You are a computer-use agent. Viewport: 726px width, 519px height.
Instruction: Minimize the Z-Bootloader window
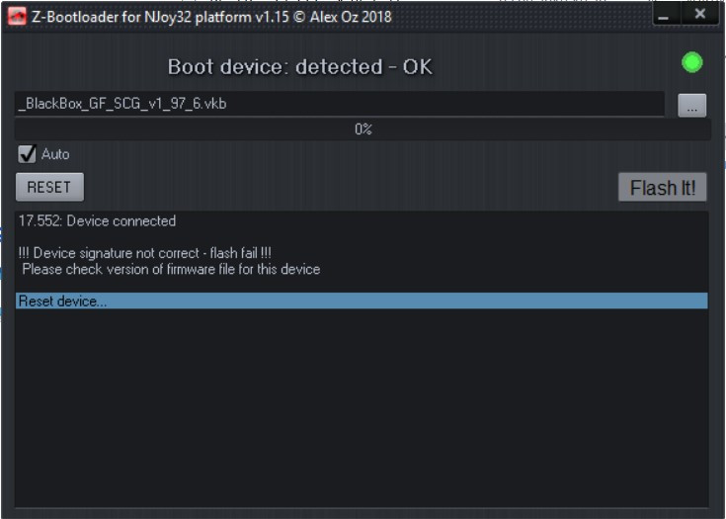coord(666,15)
